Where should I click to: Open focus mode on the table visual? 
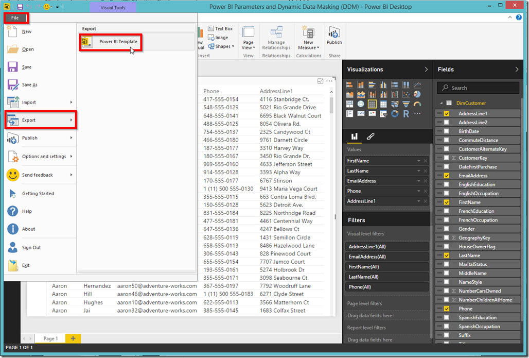pos(320,81)
